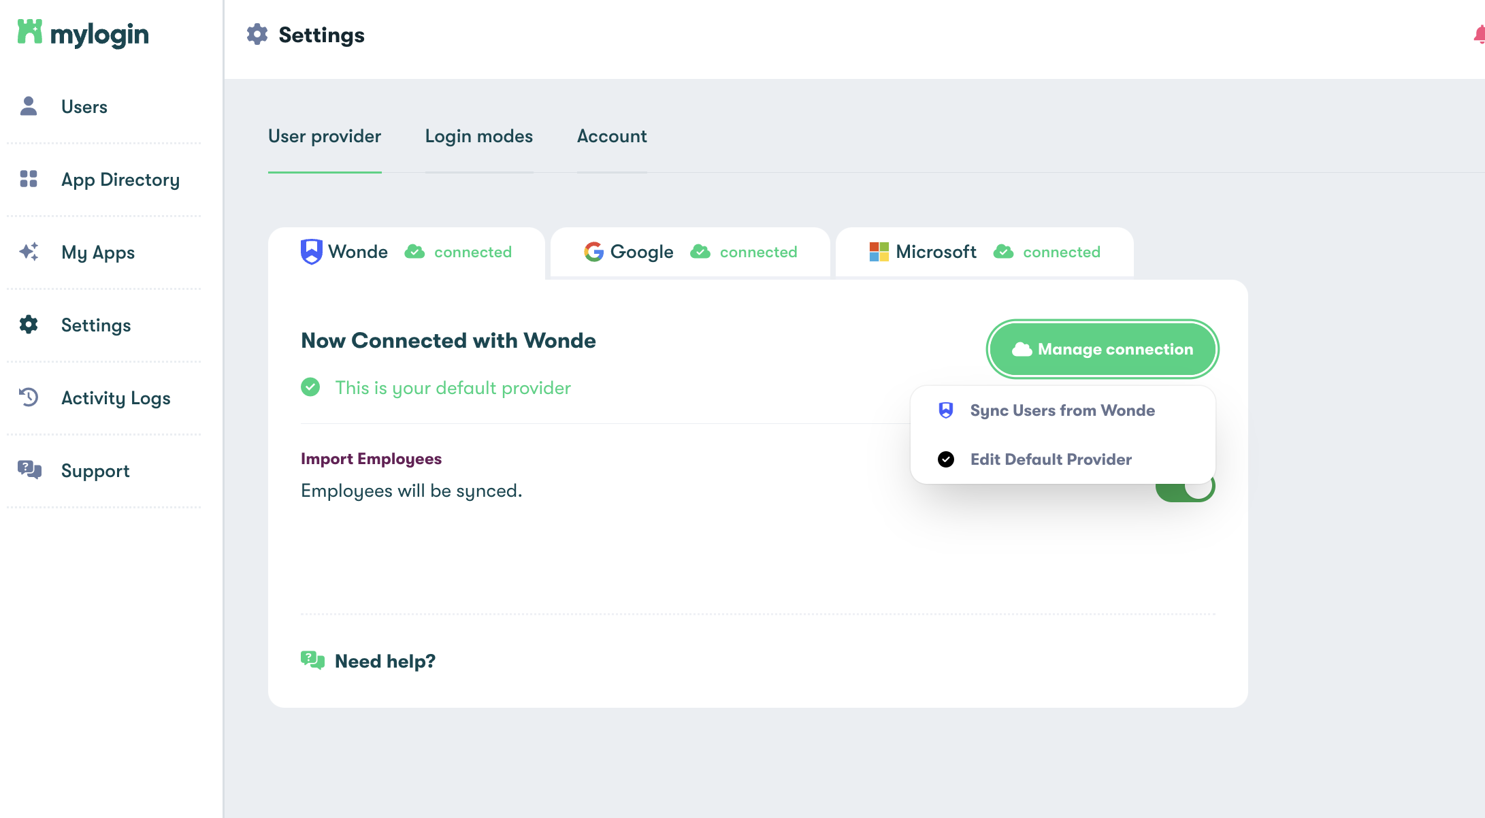This screenshot has width=1485, height=818.
Task: Click 'connected' label in Microsoft tab
Action: [x=1062, y=252]
